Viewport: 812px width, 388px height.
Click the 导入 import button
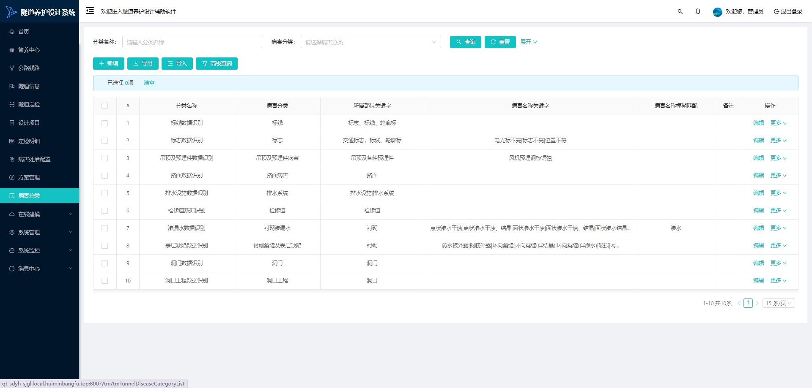pyautogui.click(x=177, y=63)
